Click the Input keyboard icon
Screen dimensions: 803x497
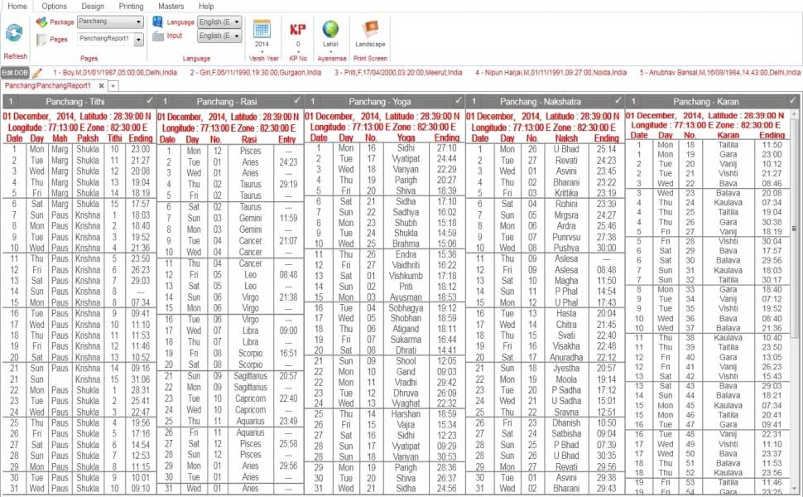(158, 36)
